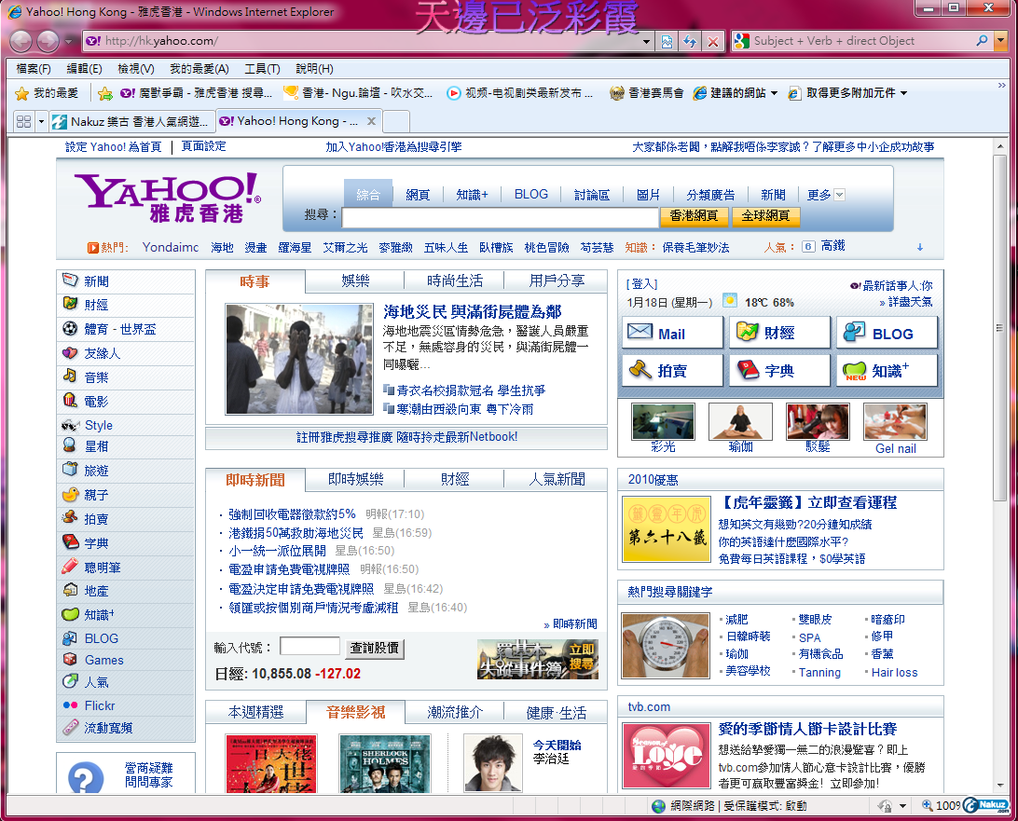This screenshot has height=821, width=1018.
Task: Click the 瑜伽 thumbnail image
Action: pyautogui.click(x=740, y=421)
